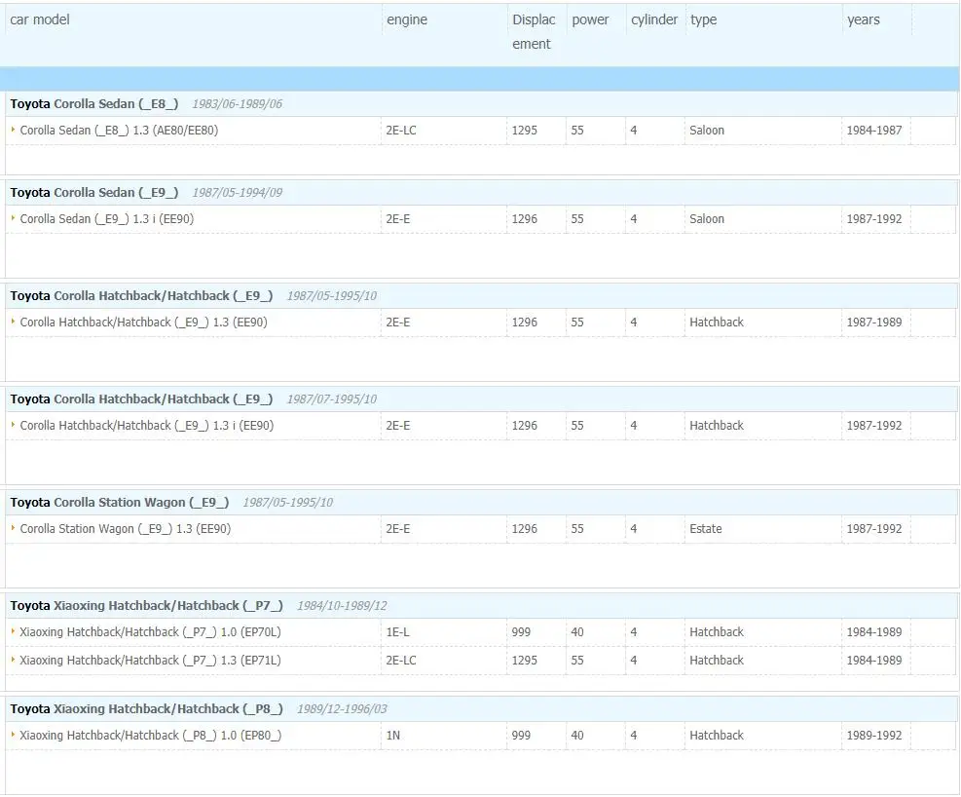Click arrow bullet beside Xiaoxing 1.3 (EP71L) row
The height and width of the screenshot is (797, 961).
tap(13, 660)
